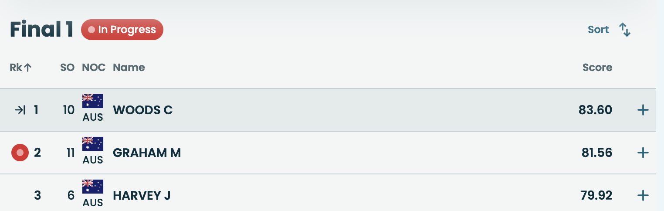Expand WOODS C score details
This screenshot has height=211, width=664.
(643, 110)
